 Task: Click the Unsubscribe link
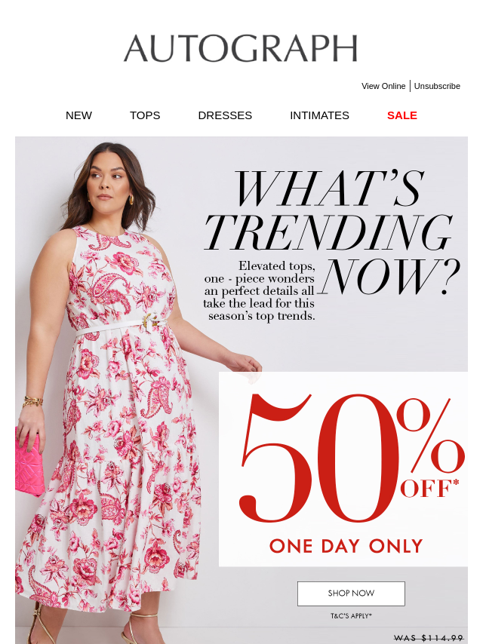(437, 86)
